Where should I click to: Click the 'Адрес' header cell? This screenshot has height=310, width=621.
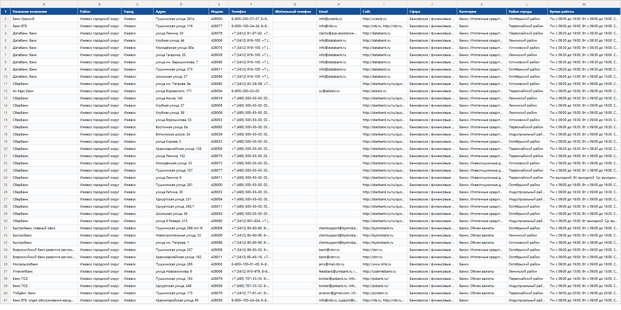(x=181, y=12)
